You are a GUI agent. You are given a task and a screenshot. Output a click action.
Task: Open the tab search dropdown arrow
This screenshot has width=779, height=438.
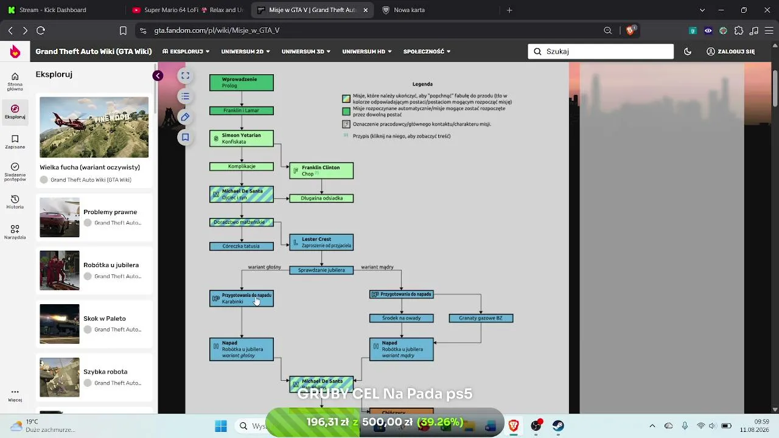(x=702, y=10)
